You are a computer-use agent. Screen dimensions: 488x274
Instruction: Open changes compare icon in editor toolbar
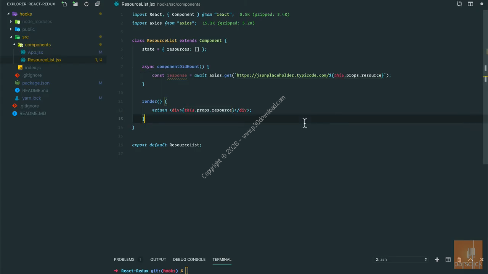click(459, 4)
